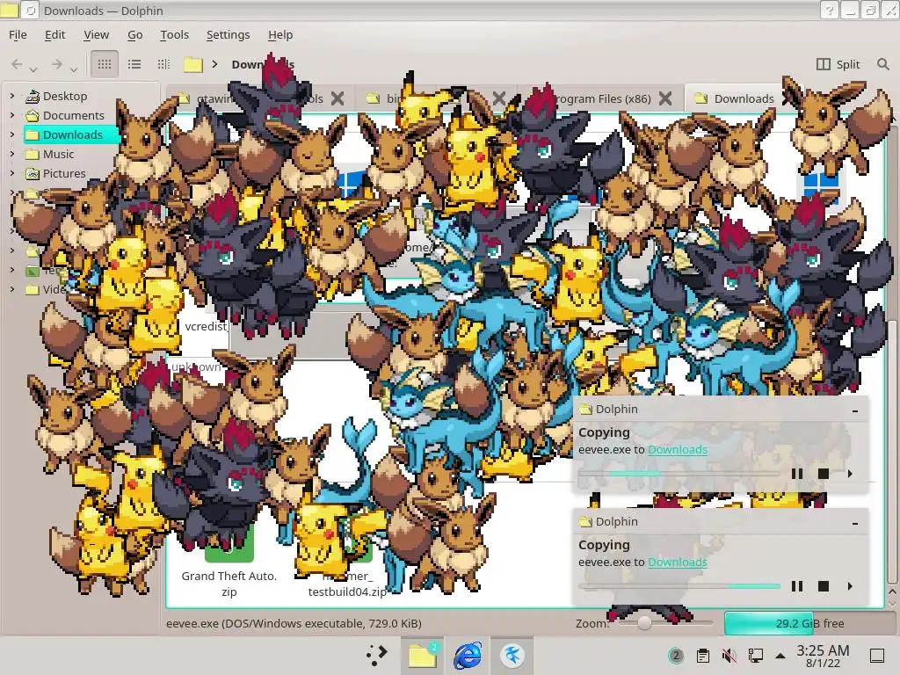Open the clipboard tray icon
Screen dimensions: 900x675
click(x=702, y=655)
